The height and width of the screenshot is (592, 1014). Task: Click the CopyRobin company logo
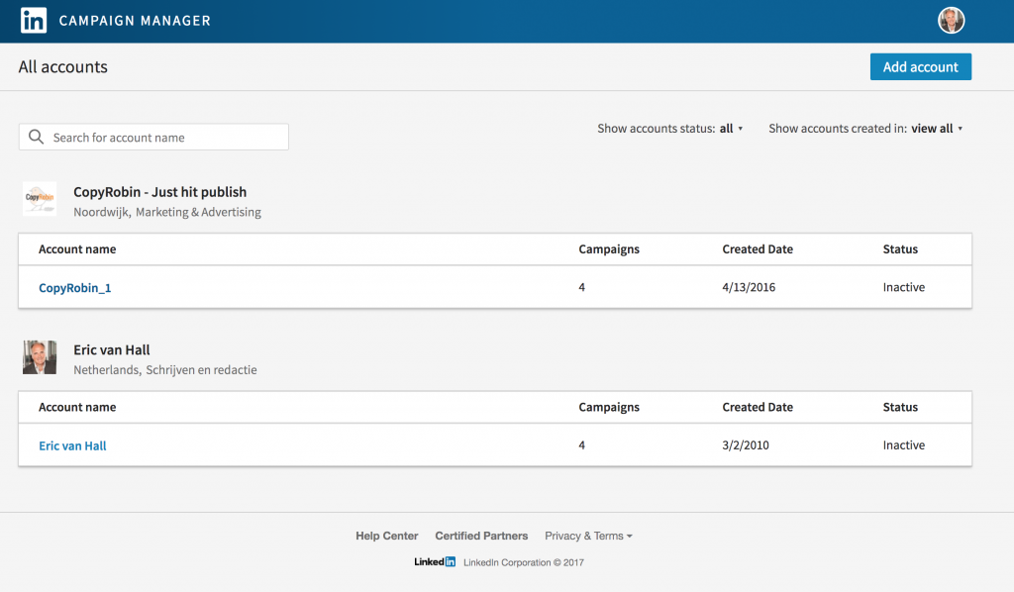point(40,198)
